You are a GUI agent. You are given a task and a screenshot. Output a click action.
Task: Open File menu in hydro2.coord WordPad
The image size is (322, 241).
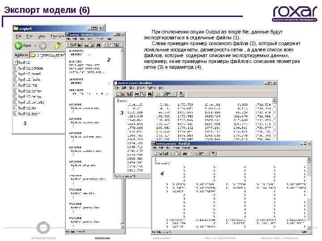pyautogui.click(x=117, y=88)
